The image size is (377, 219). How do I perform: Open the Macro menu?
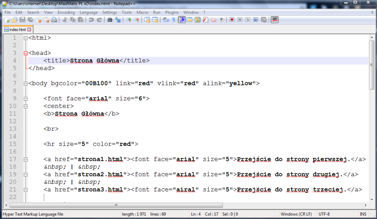click(143, 12)
